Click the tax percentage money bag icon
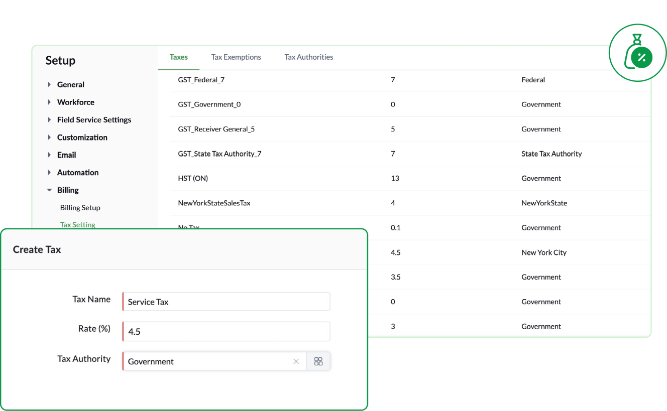Viewport: 667px width, 411px height. tap(637, 52)
